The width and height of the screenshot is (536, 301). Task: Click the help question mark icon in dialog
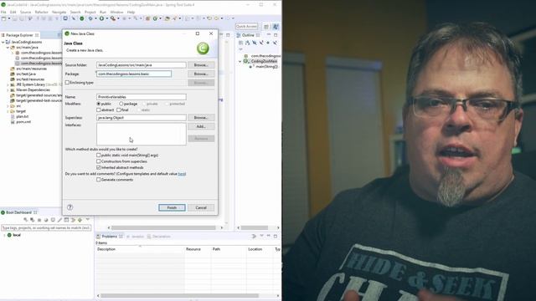[x=70, y=207]
